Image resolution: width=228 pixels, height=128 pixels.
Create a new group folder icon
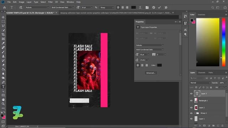pos(213,126)
